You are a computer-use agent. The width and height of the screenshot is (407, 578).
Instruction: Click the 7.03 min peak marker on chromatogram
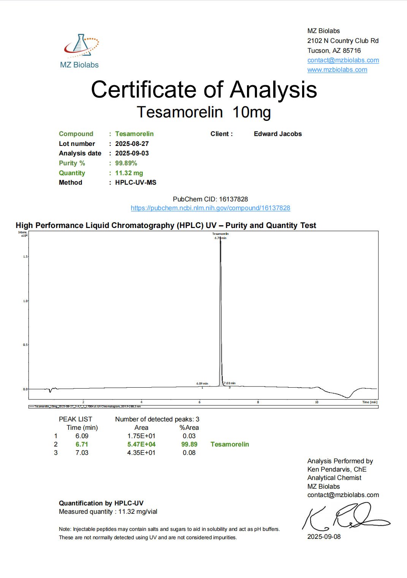click(230, 383)
